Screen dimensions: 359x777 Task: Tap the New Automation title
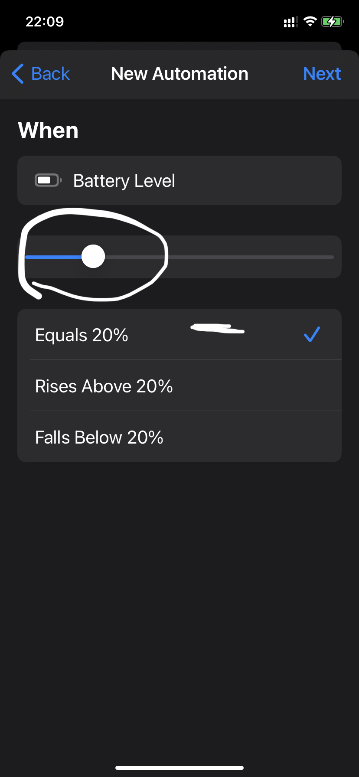(179, 74)
